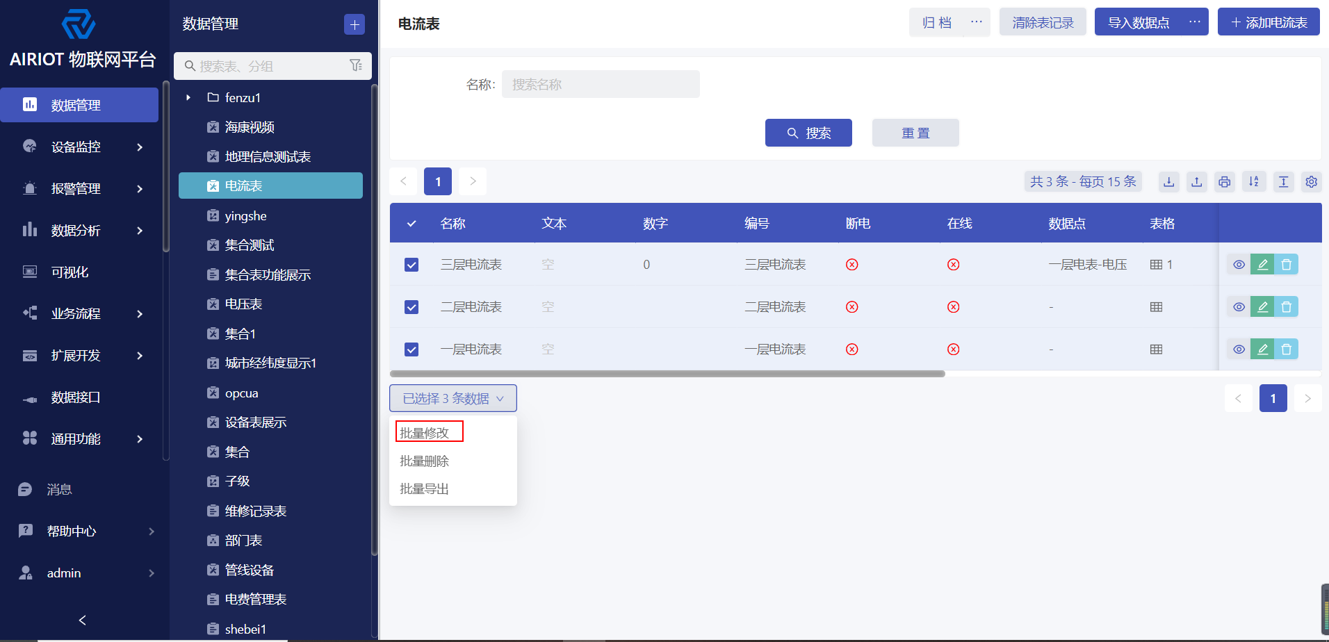Click the filter icon in the sidebar search box
The height and width of the screenshot is (642, 1329).
[x=356, y=65]
